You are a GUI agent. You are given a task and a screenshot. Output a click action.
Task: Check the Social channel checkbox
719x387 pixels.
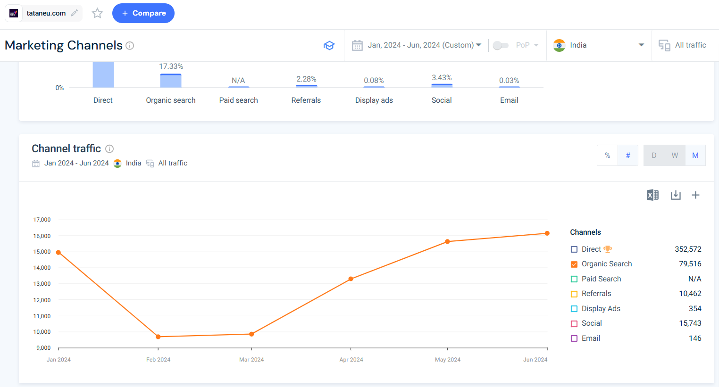coord(574,324)
